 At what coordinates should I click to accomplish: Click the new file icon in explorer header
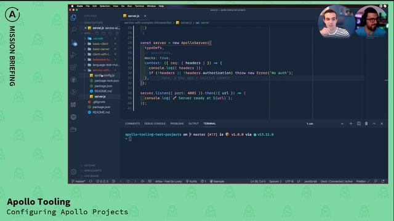click(97, 33)
